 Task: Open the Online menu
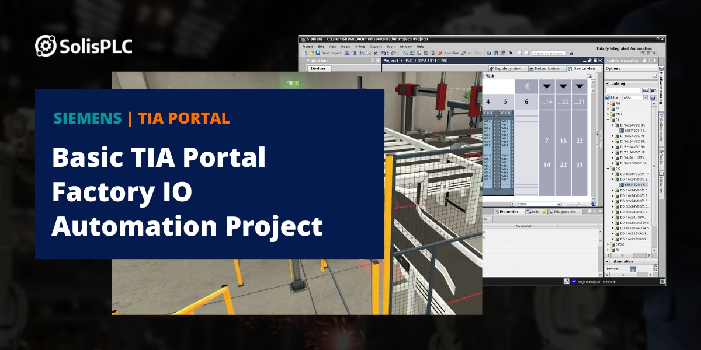click(x=360, y=47)
